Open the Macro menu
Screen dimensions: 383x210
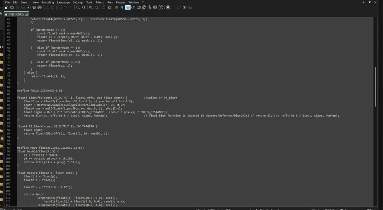[x=100, y=2]
